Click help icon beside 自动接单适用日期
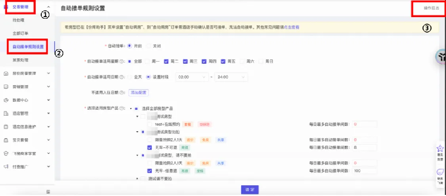This screenshot has width=446, height=196. coord(122,77)
